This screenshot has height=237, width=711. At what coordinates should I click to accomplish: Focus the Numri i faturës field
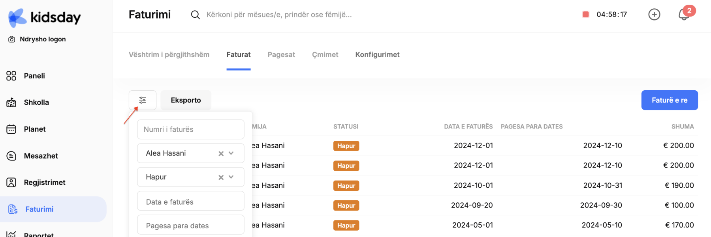coord(191,129)
